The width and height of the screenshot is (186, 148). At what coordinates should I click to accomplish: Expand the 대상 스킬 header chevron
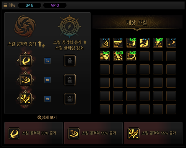tap(137, 30)
